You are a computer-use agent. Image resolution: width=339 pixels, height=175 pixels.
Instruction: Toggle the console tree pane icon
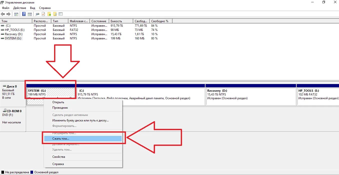point(16,14)
